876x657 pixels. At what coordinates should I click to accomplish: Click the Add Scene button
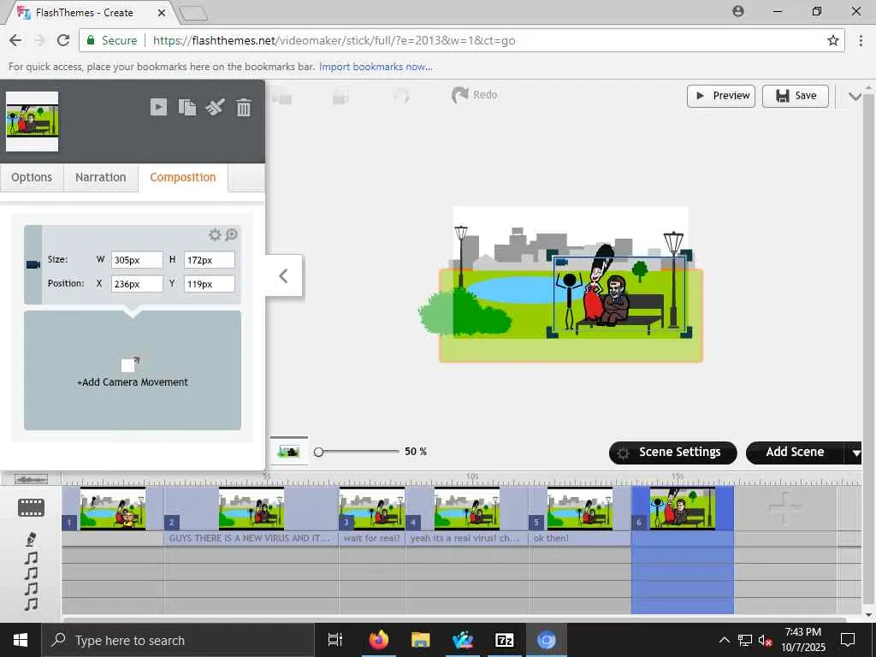pyautogui.click(x=795, y=453)
